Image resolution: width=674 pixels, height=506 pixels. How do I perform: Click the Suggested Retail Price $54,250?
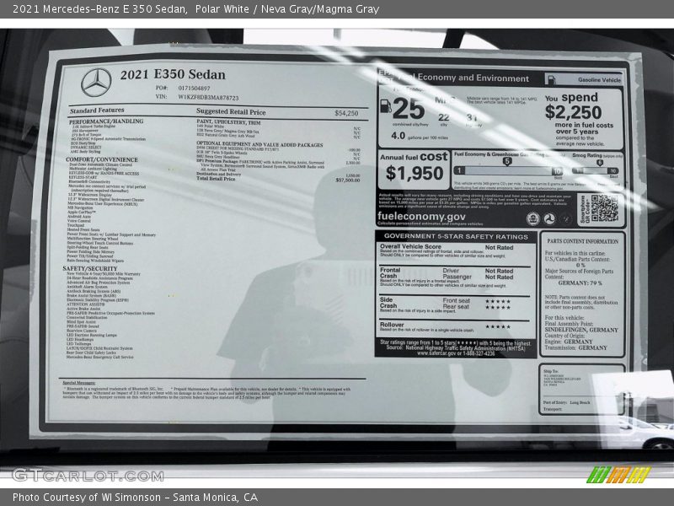(x=346, y=113)
